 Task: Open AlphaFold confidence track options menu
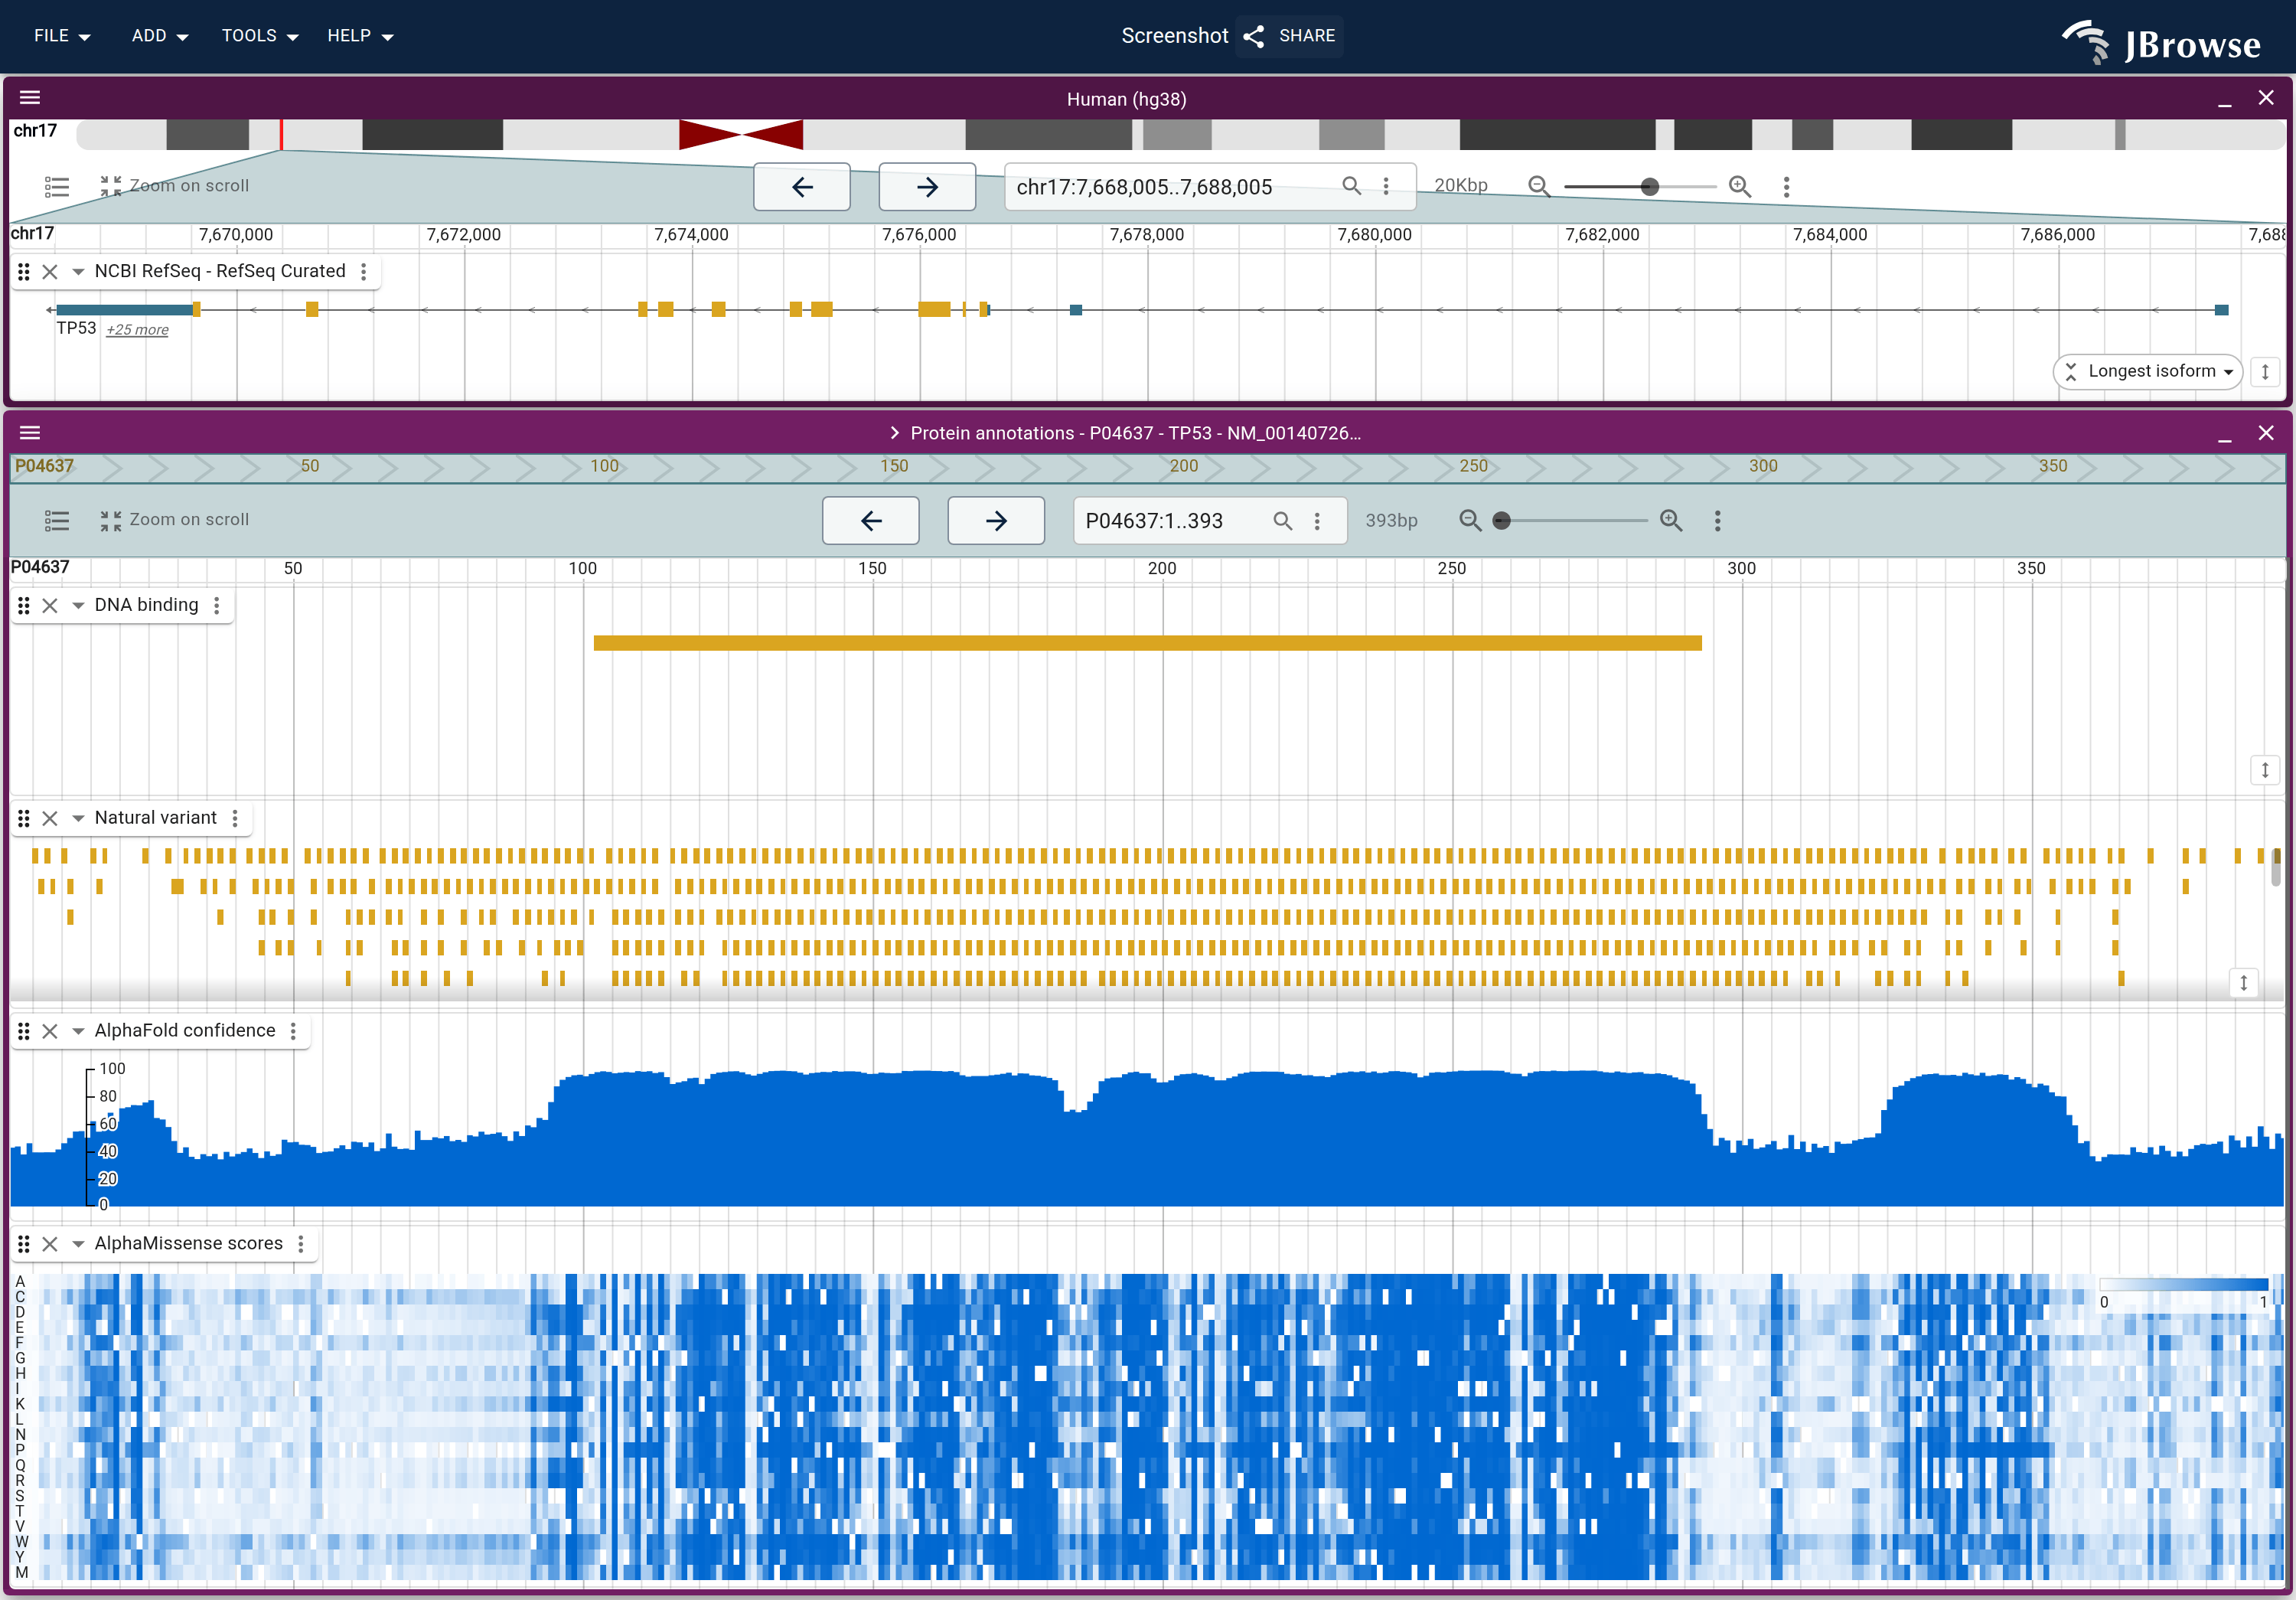point(293,1031)
